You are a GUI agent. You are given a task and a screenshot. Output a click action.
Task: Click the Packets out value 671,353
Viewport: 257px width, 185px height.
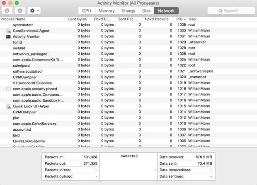(x=90, y=163)
